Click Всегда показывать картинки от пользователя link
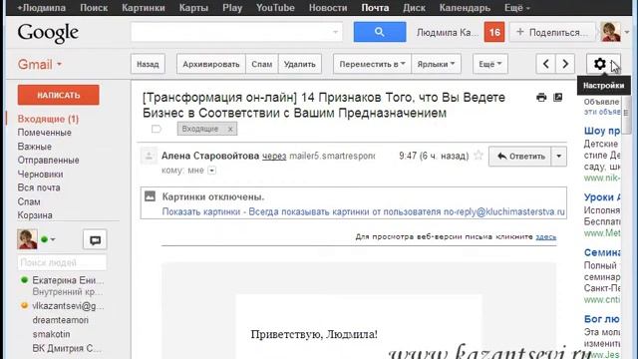638x359 pixels. click(407, 212)
